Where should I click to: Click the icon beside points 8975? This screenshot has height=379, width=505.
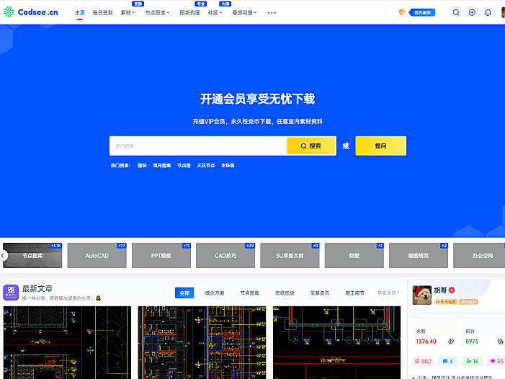(500, 342)
